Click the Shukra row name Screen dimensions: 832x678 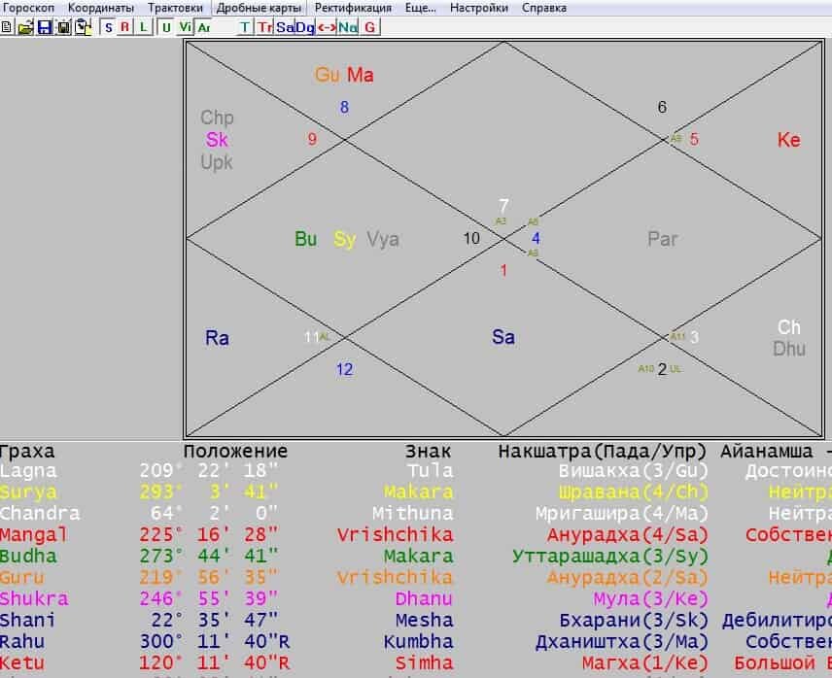pyautogui.click(x=34, y=598)
